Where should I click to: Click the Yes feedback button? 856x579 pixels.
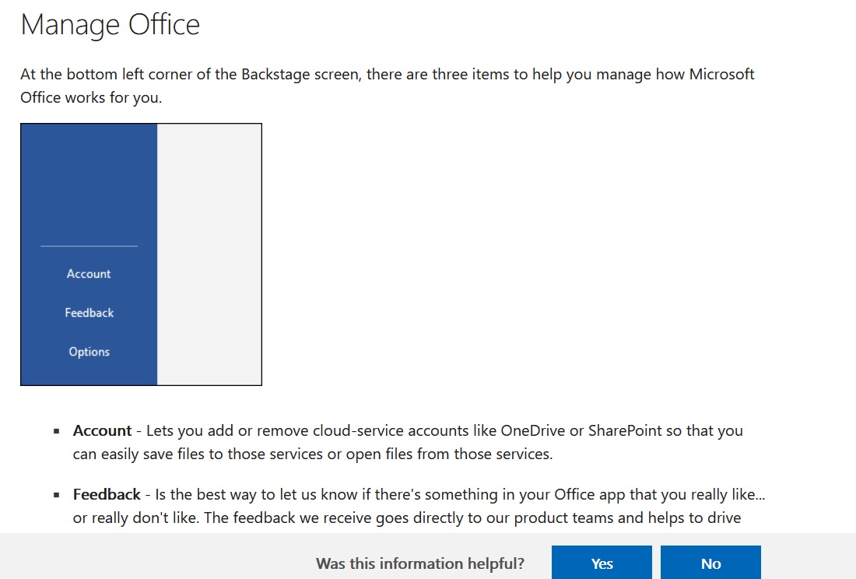602,563
